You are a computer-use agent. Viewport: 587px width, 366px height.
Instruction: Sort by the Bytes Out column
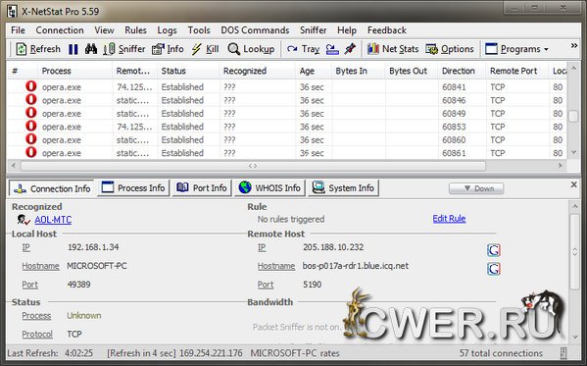pyautogui.click(x=412, y=71)
